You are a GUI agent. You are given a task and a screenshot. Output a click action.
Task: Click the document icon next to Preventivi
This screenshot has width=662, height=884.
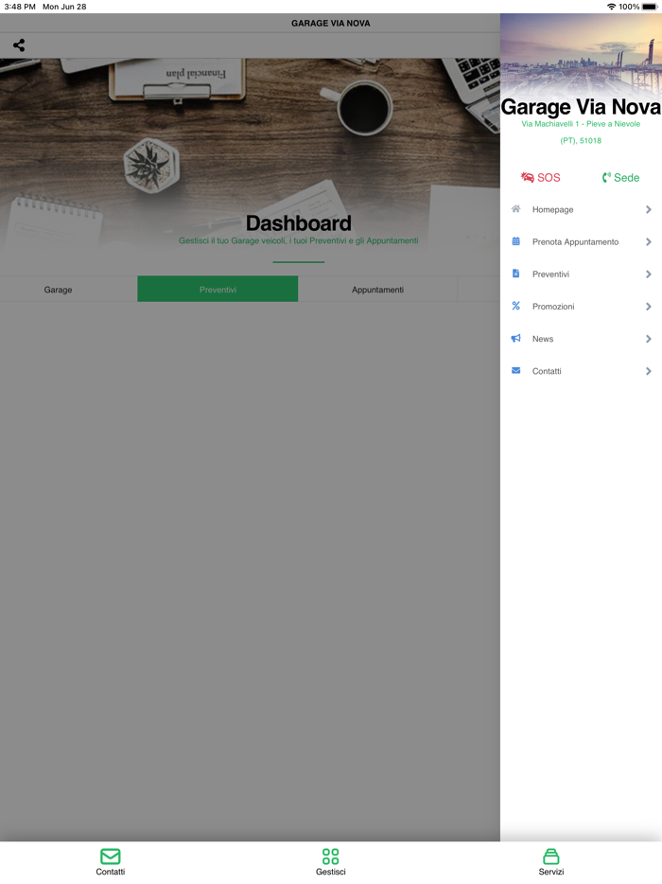[515, 274]
